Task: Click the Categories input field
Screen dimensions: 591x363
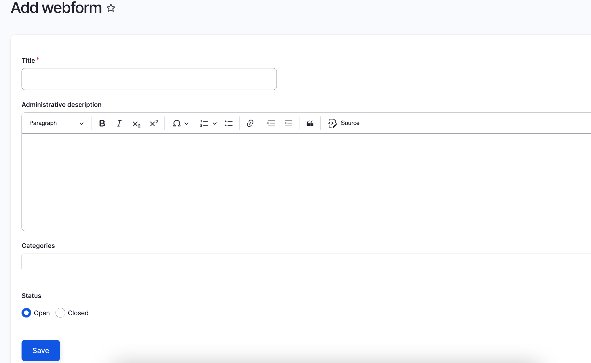Action: [306, 262]
